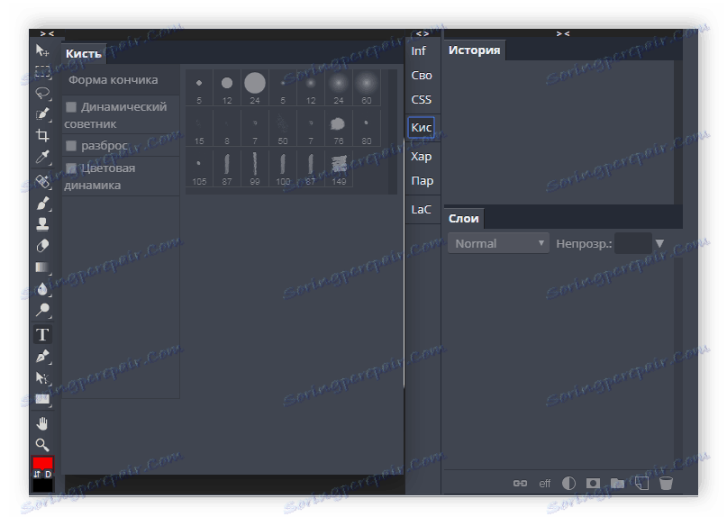Toggle the Кис brush side panel
The height and width of the screenshot is (526, 727).
tap(422, 127)
